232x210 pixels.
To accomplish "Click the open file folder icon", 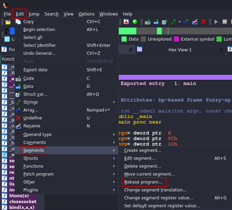I will coord(8,22).
